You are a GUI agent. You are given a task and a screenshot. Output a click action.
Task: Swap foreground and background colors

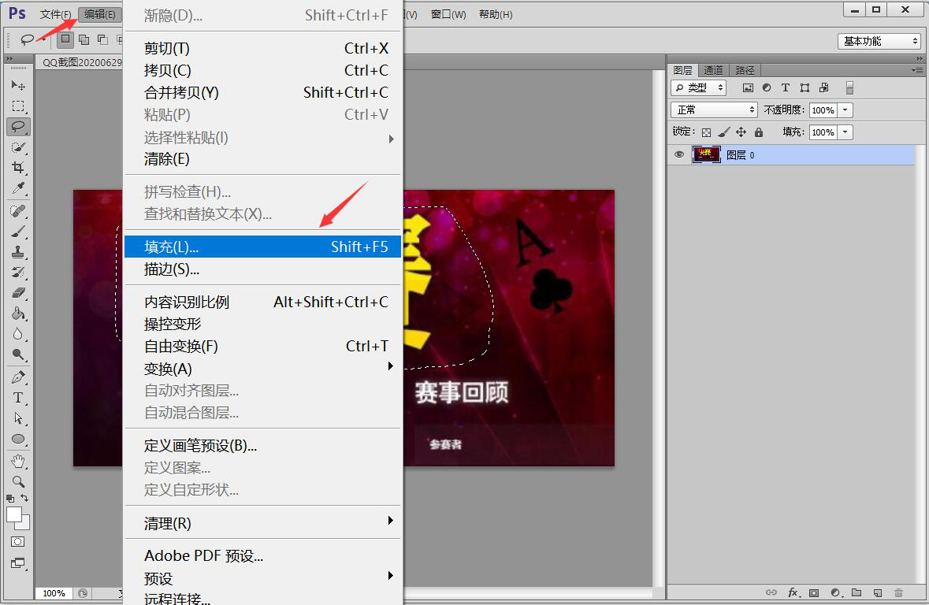point(24,498)
